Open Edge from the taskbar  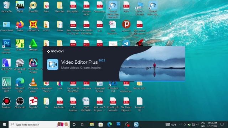click(x=109, y=124)
